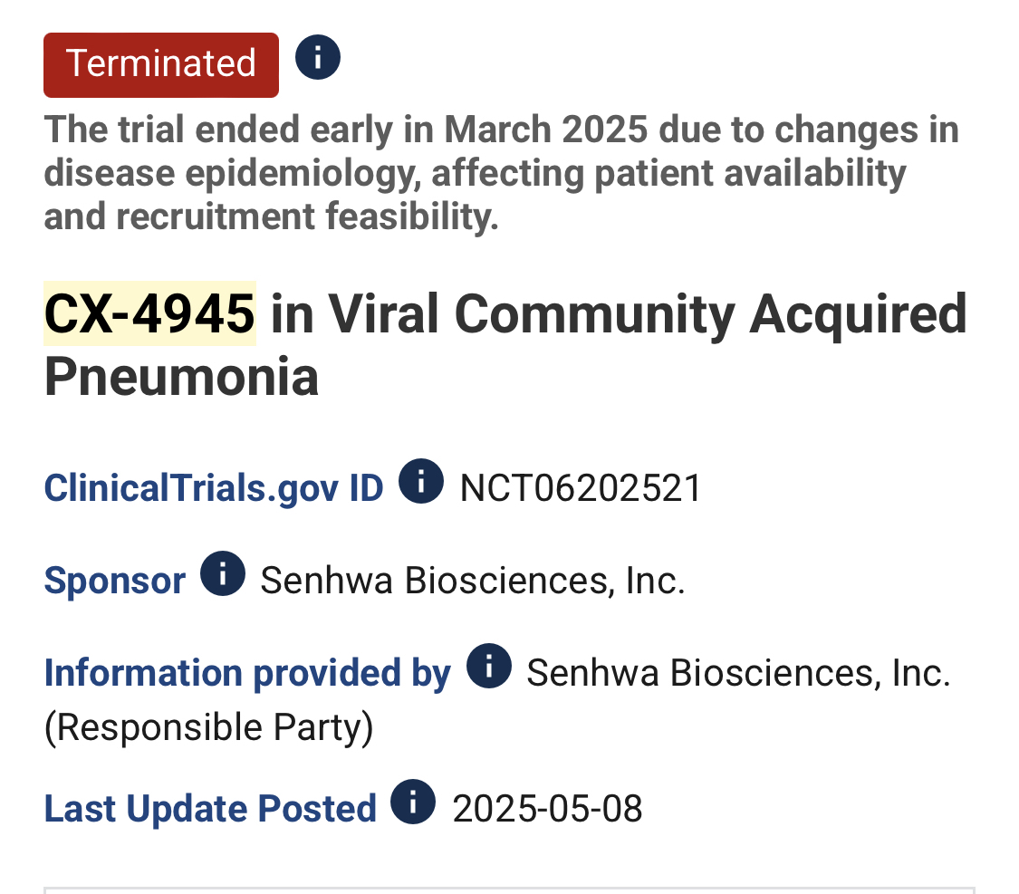Screen dimensions: 1019x894
Task: Click the Sponsor field label
Action: point(114,581)
